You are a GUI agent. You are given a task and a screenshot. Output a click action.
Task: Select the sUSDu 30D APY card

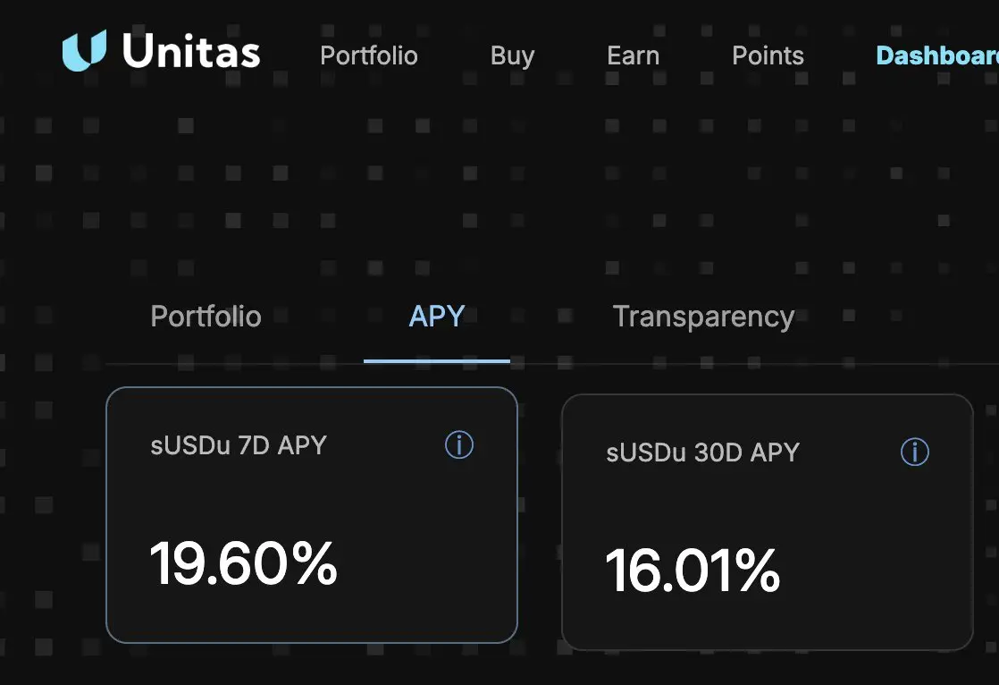pos(767,521)
